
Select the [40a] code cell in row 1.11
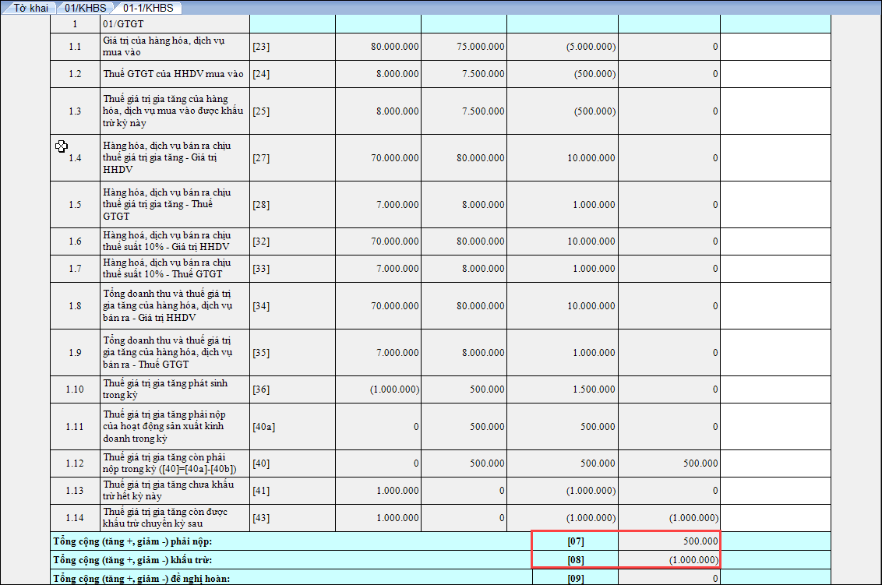[264, 426]
